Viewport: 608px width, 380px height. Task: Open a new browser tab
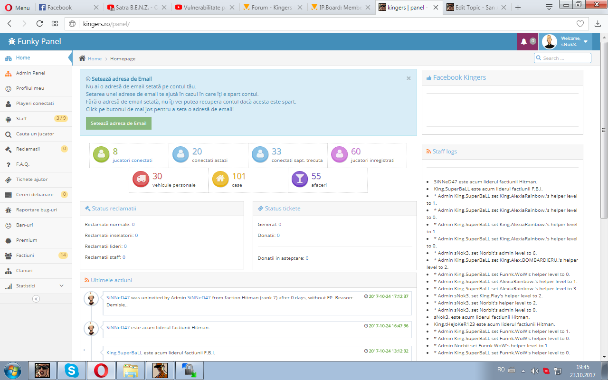(518, 8)
